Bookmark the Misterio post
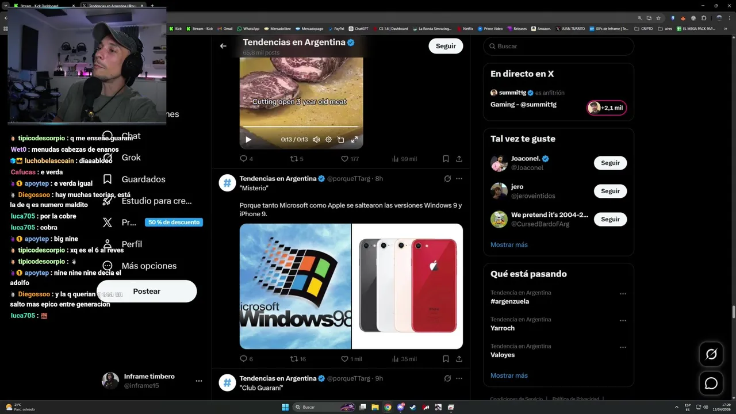The image size is (736, 414). click(x=446, y=359)
